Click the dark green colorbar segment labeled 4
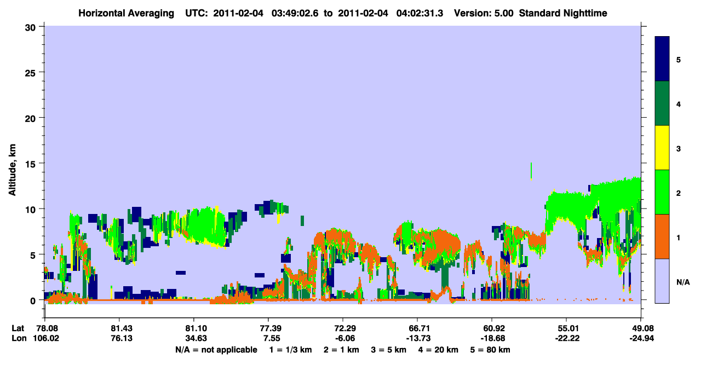This screenshot has height=365, width=712. [663, 103]
